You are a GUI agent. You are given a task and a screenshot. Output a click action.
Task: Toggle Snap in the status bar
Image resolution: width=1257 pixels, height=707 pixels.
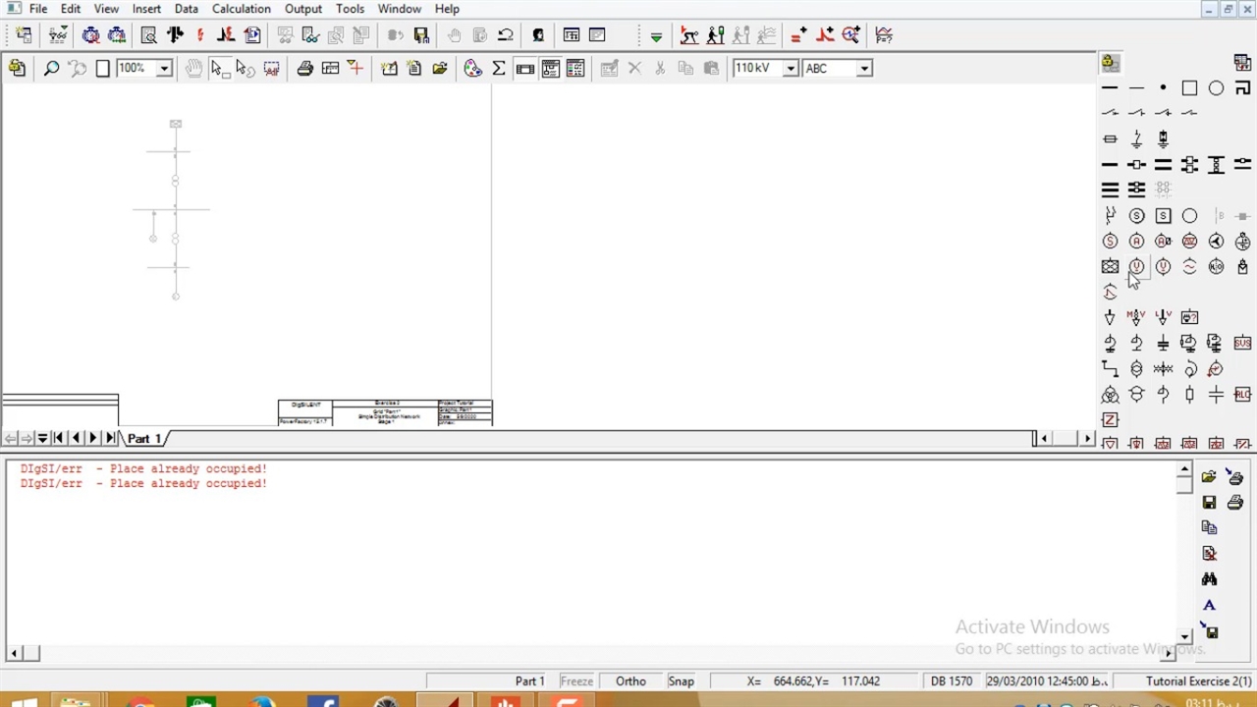click(x=681, y=681)
